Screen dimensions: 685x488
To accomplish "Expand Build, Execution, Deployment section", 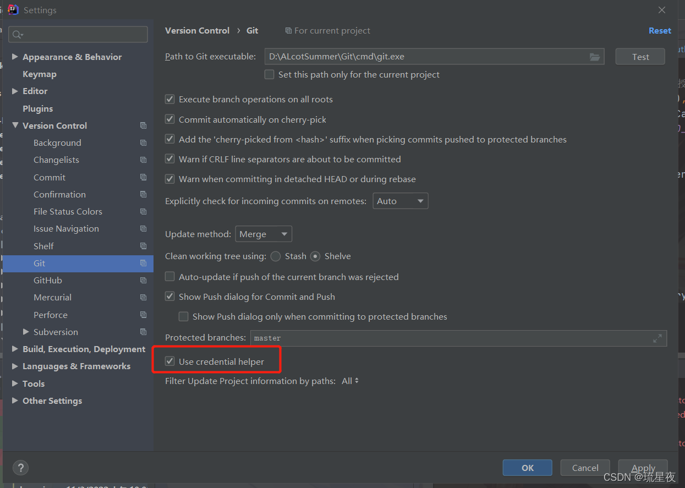I will (x=15, y=349).
